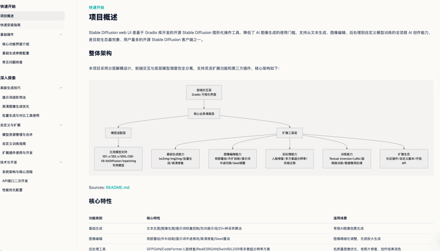Screen dimensions: 440x251
Task: Click the 后处理工具 table cell
Action: (x=97, y=249)
